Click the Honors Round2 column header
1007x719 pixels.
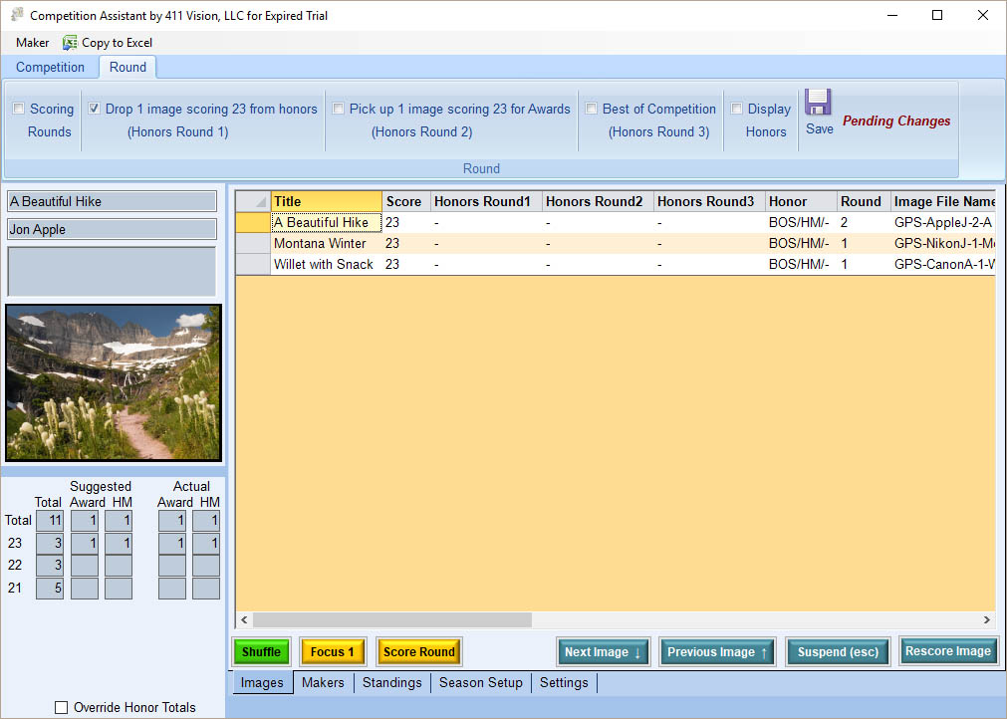click(598, 201)
